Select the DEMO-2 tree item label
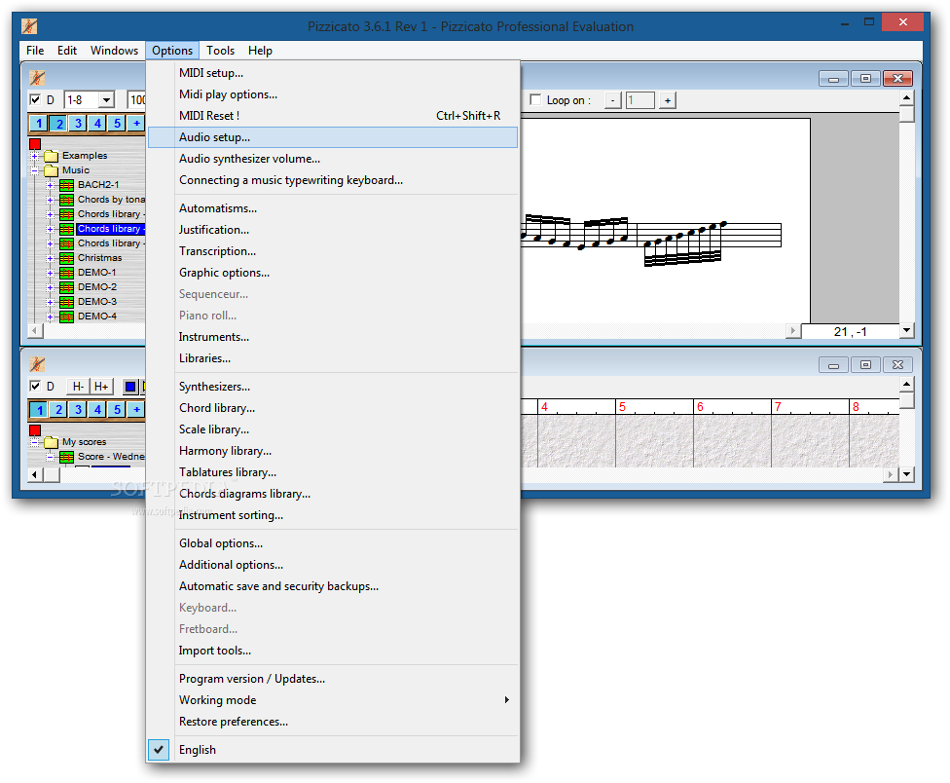 coord(97,286)
